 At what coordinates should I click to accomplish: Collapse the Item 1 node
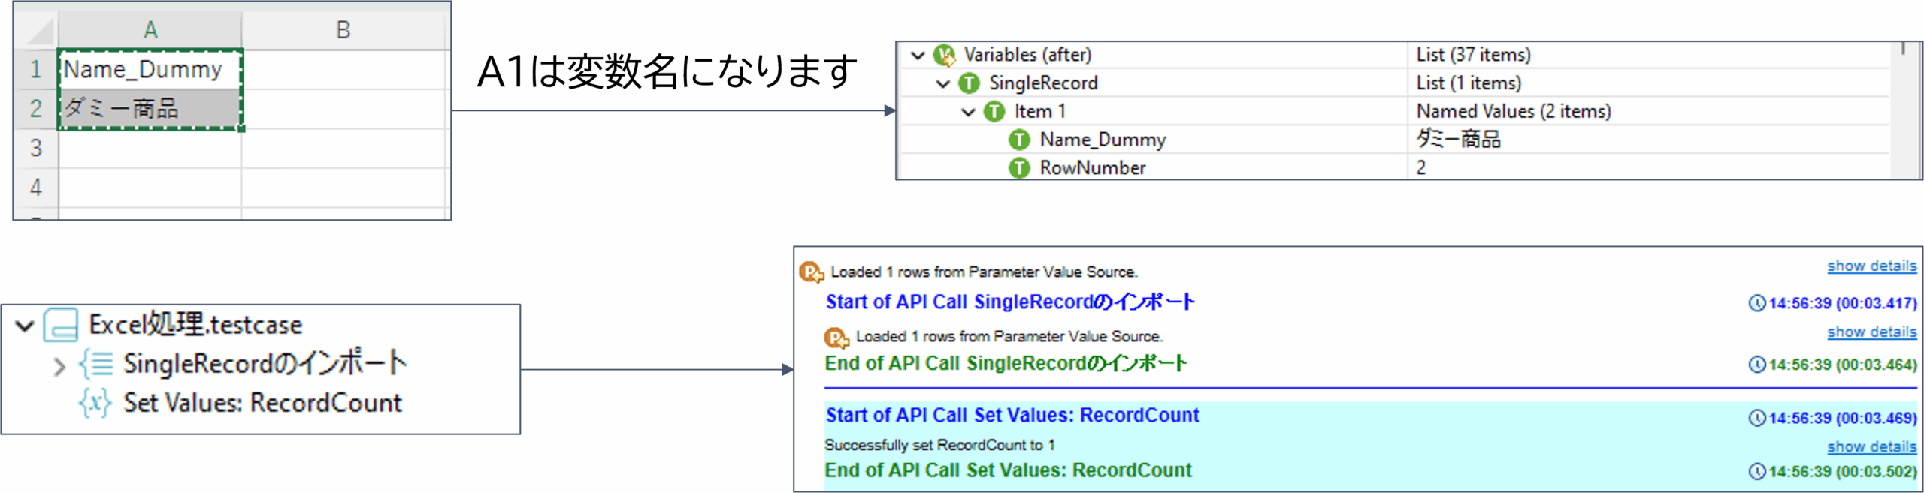pyautogui.click(x=969, y=112)
